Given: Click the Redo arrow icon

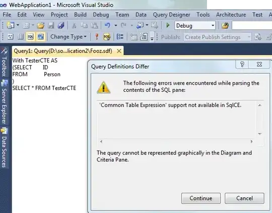Looking at the screenshot, I should (x=123, y=25).
